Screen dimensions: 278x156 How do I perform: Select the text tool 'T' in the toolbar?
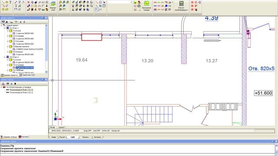coord(10,2)
